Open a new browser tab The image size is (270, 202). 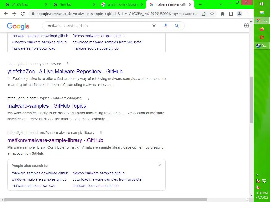[200, 5]
